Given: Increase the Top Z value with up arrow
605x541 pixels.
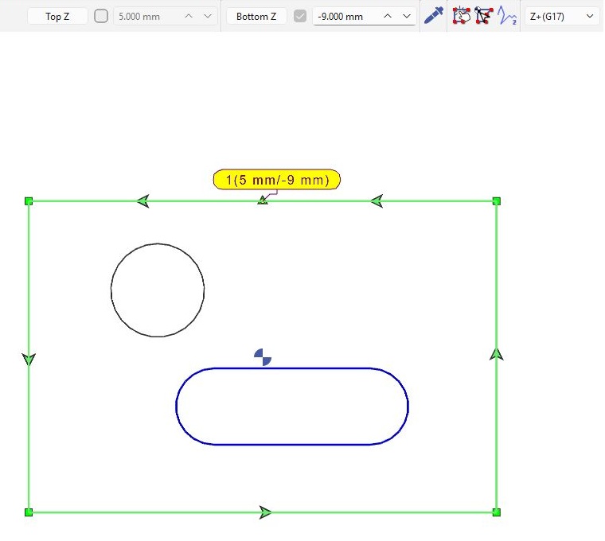Looking at the screenshot, I should coord(189,16).
